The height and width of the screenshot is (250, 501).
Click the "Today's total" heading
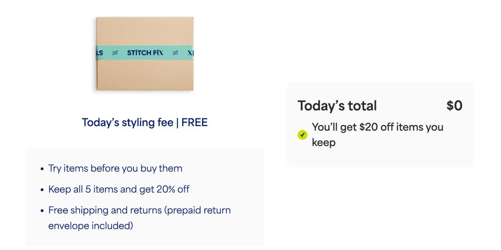[x=337, y=106]
